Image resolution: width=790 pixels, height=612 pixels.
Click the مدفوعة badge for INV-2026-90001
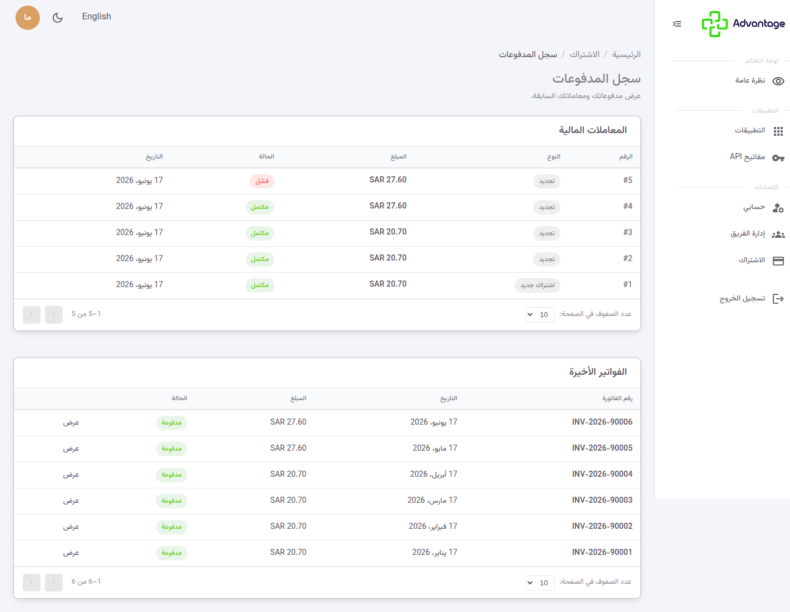pos(171,553)
